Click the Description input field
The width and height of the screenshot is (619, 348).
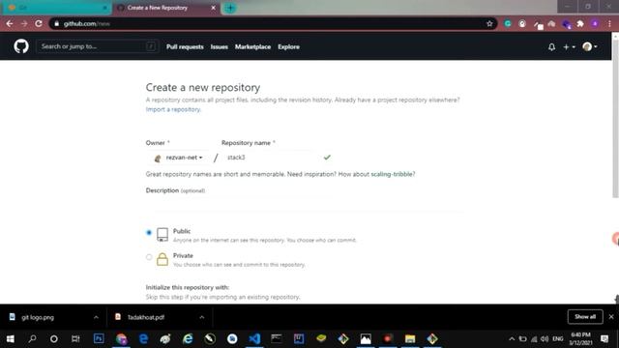tap(305, 204)
